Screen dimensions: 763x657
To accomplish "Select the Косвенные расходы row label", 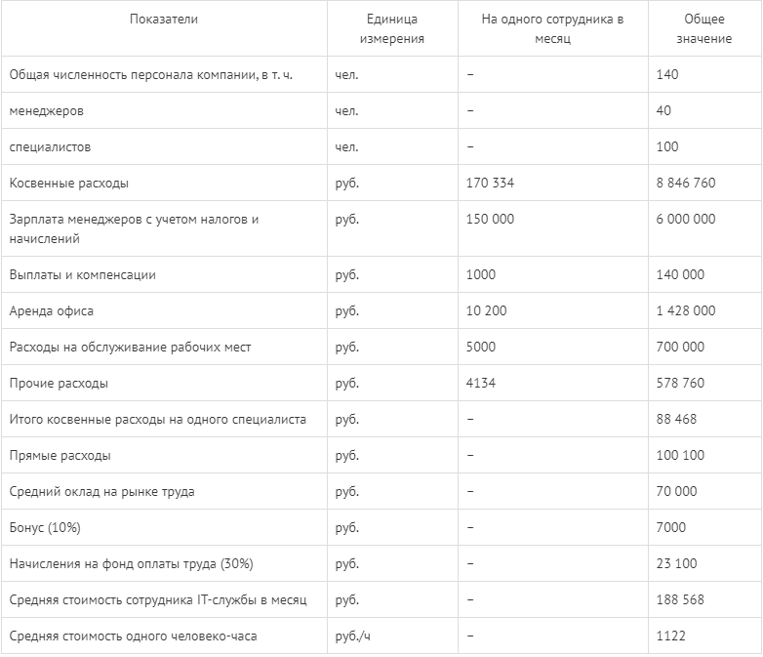I will 69,184.
